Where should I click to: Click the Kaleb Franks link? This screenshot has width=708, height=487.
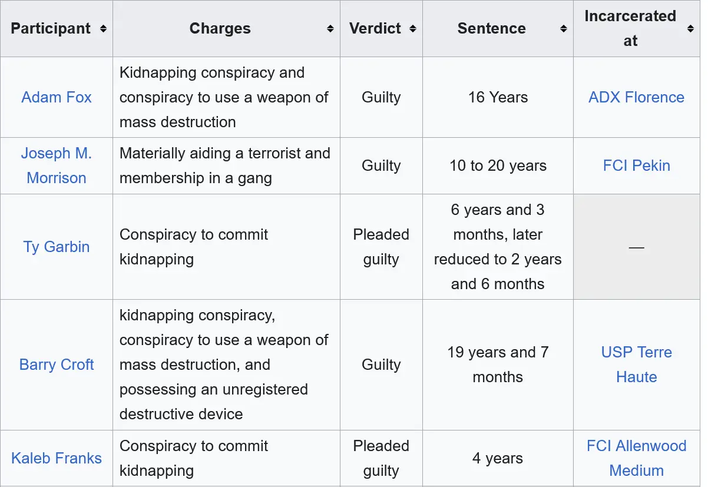pos(57,458)
